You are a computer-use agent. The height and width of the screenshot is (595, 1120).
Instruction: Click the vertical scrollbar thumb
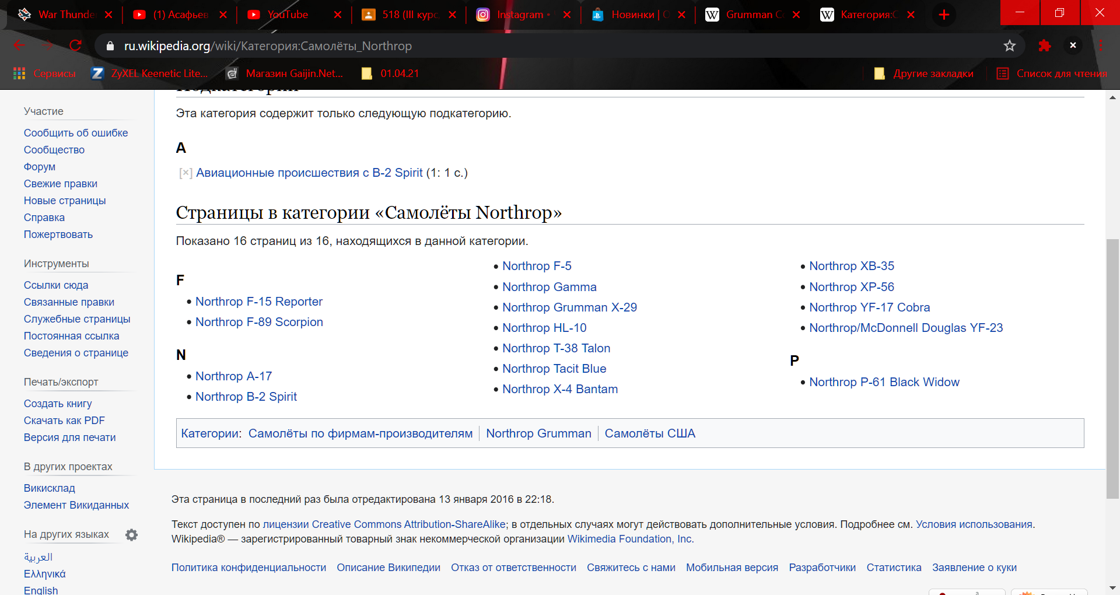click(x=1112, y=369)
